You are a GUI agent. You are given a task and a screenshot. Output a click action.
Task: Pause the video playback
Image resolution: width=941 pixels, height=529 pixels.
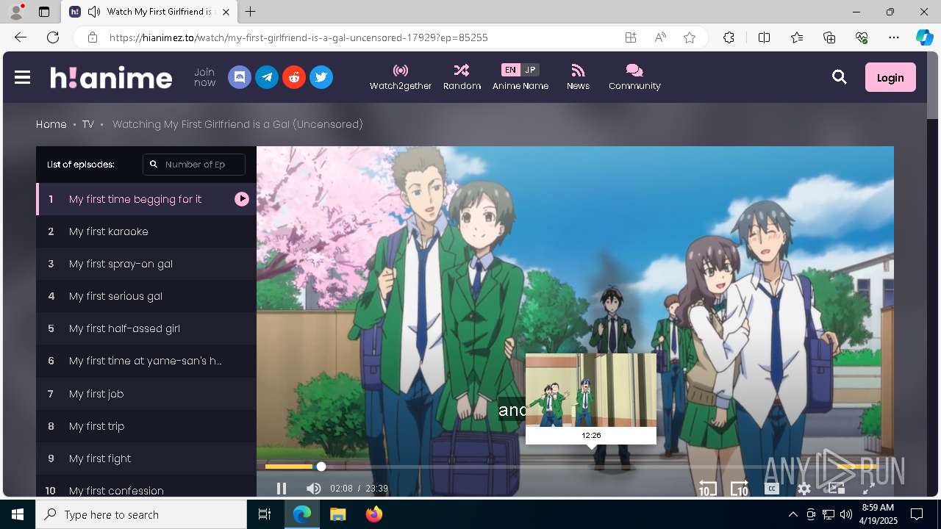pyautogui.click(x=282, y=489)
